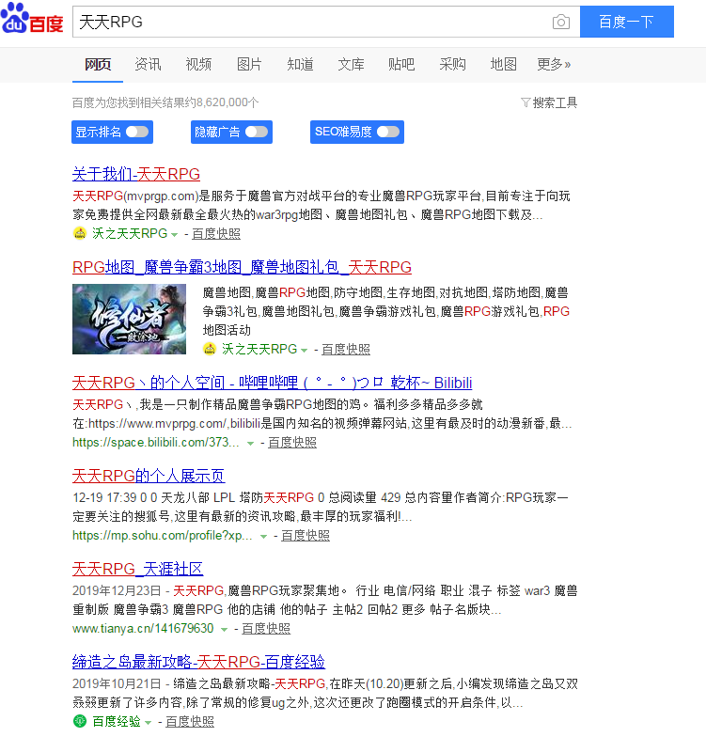Screen dimensions: 706x737
Task: Switch to the 文库 tab
Action: (352, 64)
